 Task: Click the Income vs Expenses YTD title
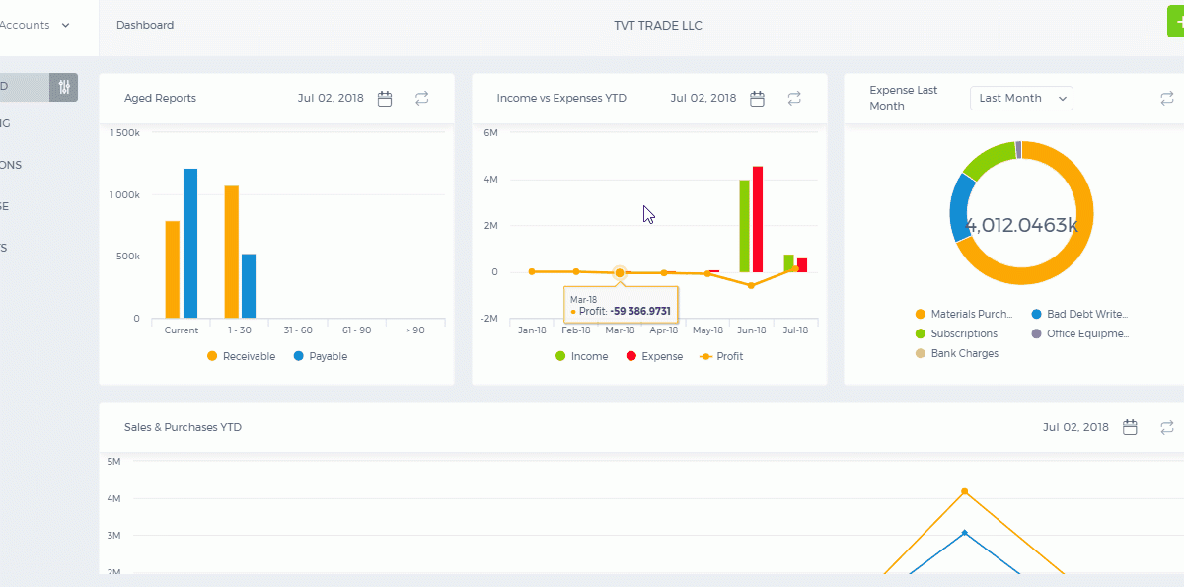point(561,99)
